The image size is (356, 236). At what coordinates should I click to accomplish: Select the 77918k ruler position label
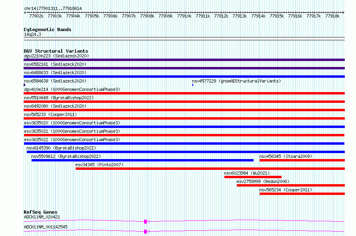click(x=332, y=16)
